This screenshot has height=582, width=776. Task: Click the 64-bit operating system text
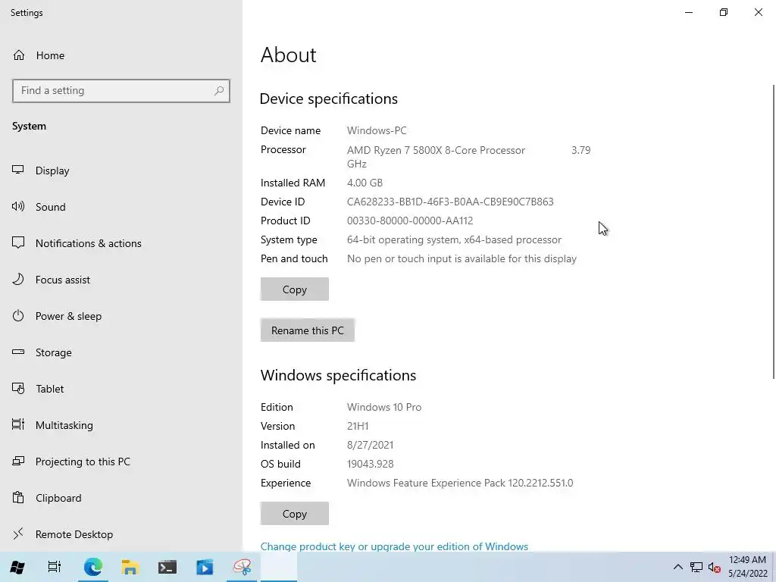click(x=455, y=239)
